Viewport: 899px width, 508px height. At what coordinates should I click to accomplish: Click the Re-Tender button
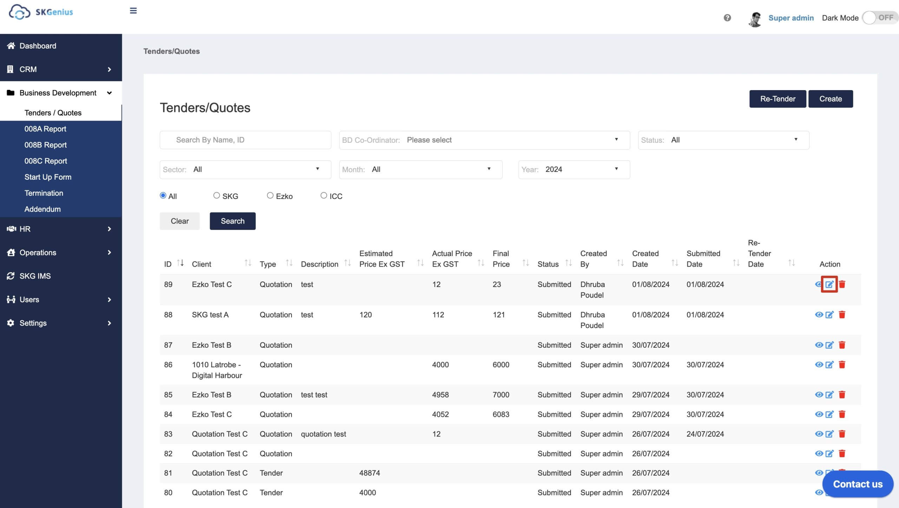pos(778,99)
